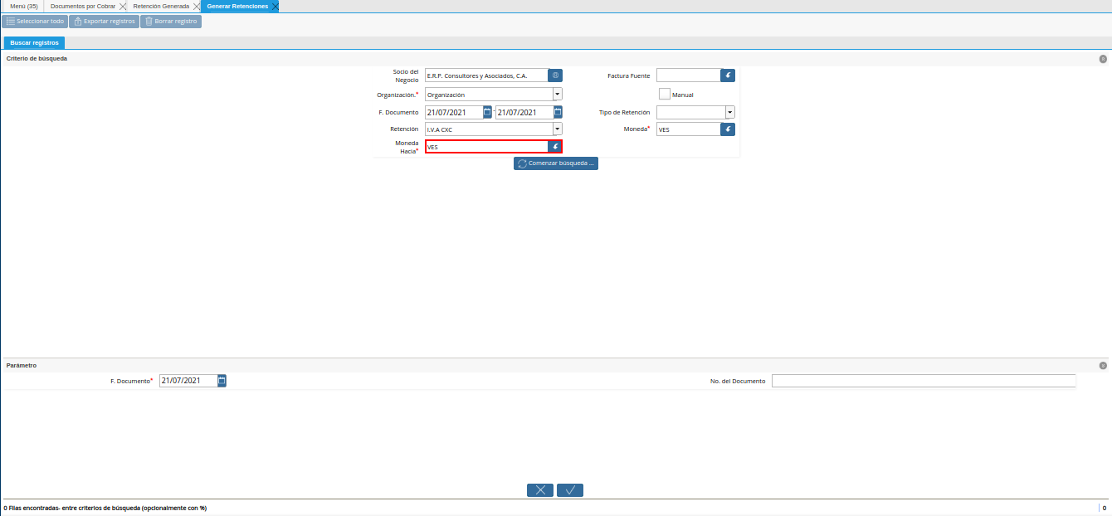Close the Documentos por Cobrar tab
Viewport: 1112px width, 516px height.
123,6
